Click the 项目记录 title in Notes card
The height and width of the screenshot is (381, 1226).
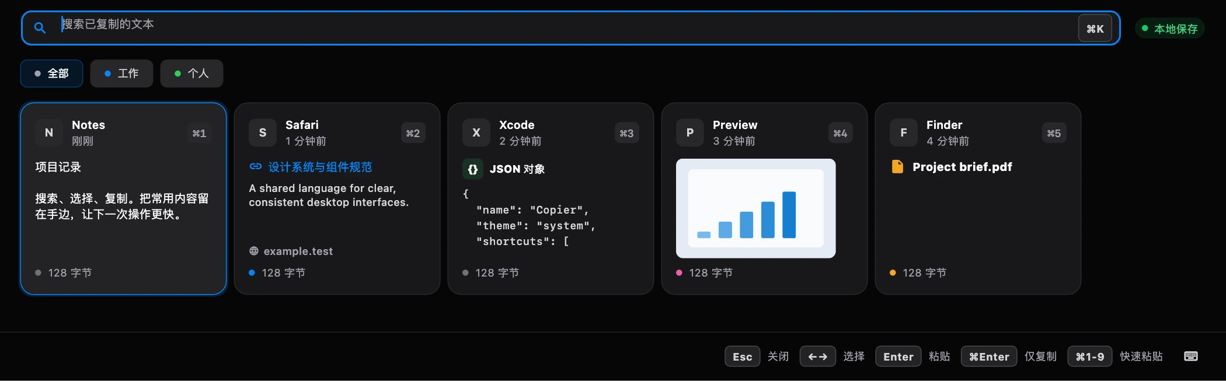pyautogui.click(x=58, y=167)
